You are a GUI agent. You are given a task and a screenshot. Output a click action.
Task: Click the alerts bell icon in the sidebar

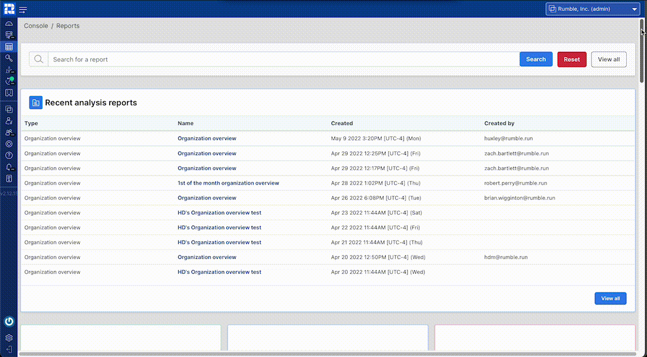point(9,167)
